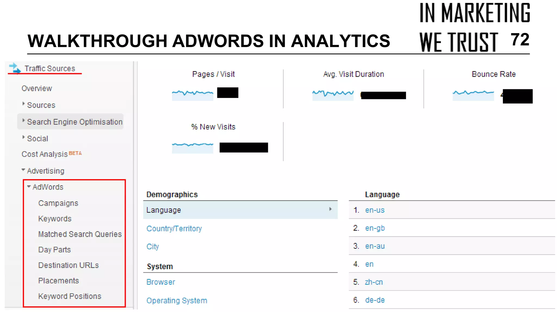Click the en-us language link

pyautogui.click(x=375, y=210)
